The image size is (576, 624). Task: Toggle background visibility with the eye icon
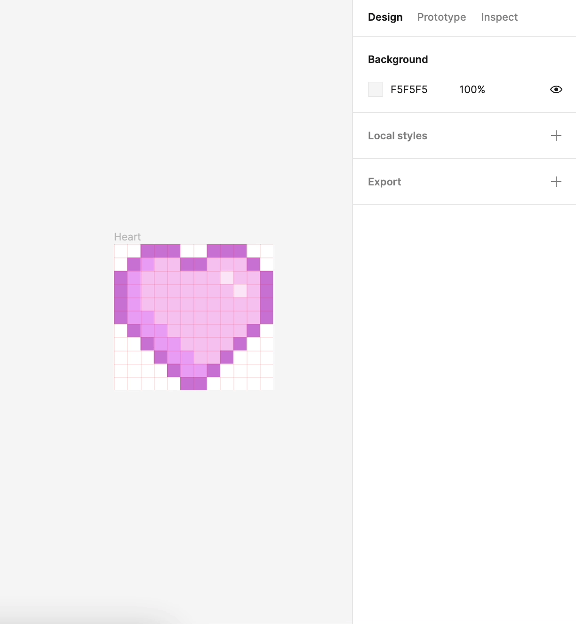[x=556, y=89]
